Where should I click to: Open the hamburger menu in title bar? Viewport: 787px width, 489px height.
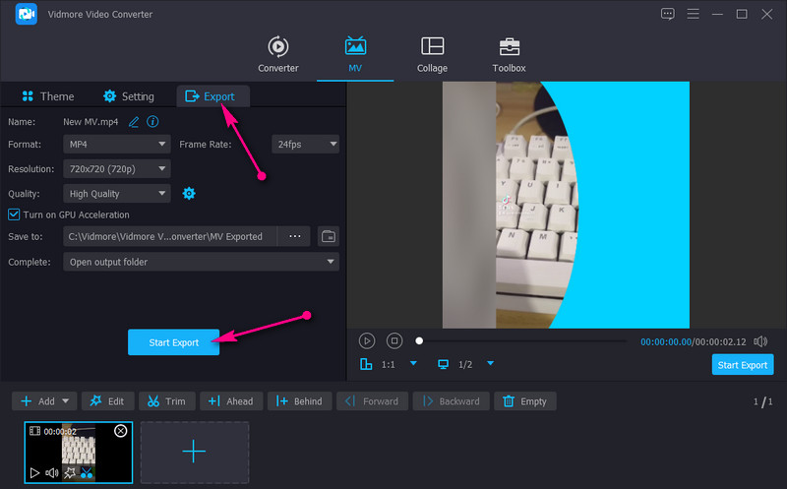693,14
